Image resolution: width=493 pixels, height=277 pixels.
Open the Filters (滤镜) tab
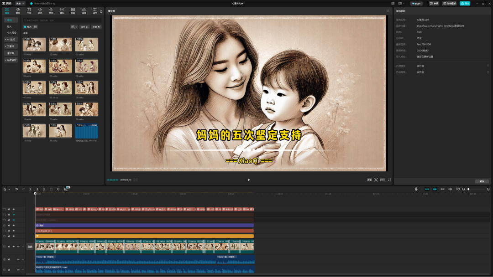coord(84,11)
